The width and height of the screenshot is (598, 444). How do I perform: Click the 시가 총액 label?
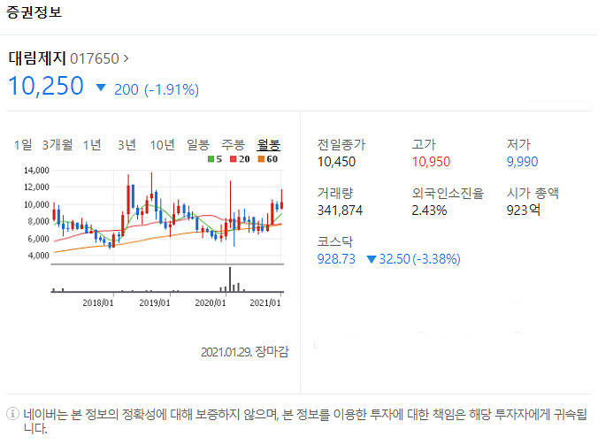533,193
